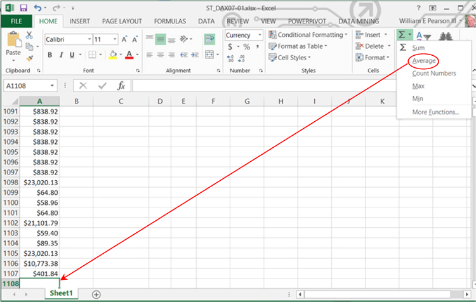This screenshot has height=302, width=476.
Task: Click the Insert Function fx icon
Action: click(x=121, y=86)
